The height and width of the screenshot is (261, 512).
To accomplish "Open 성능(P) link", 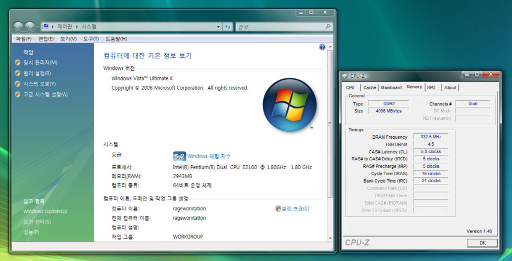I will (31, 232).
